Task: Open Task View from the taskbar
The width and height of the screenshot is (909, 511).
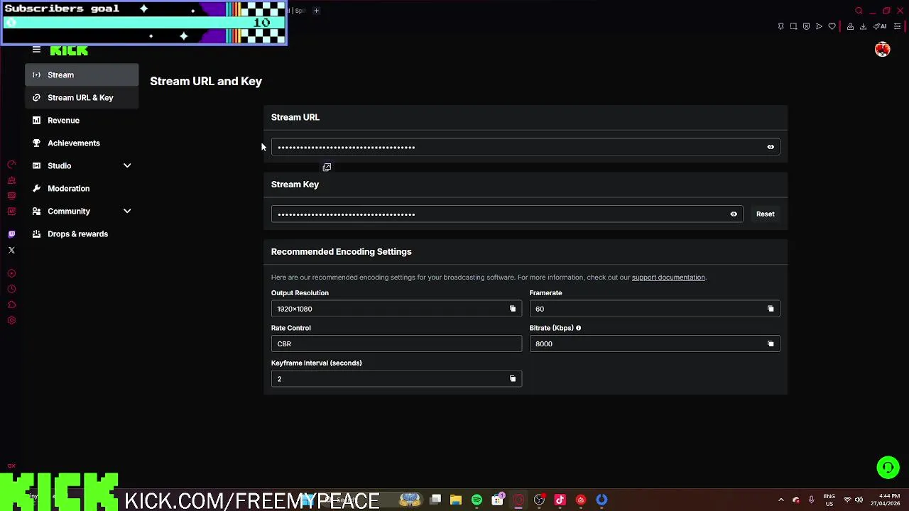Action: (x=435, y=500)
